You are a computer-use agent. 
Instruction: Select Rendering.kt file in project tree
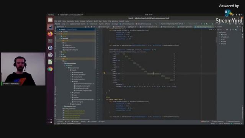[x=77, y=102]
